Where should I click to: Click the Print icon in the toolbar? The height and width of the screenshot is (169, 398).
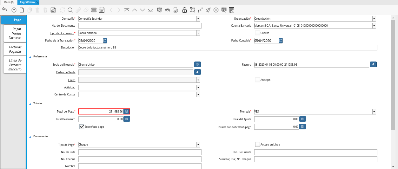click(x=175, y=10)
